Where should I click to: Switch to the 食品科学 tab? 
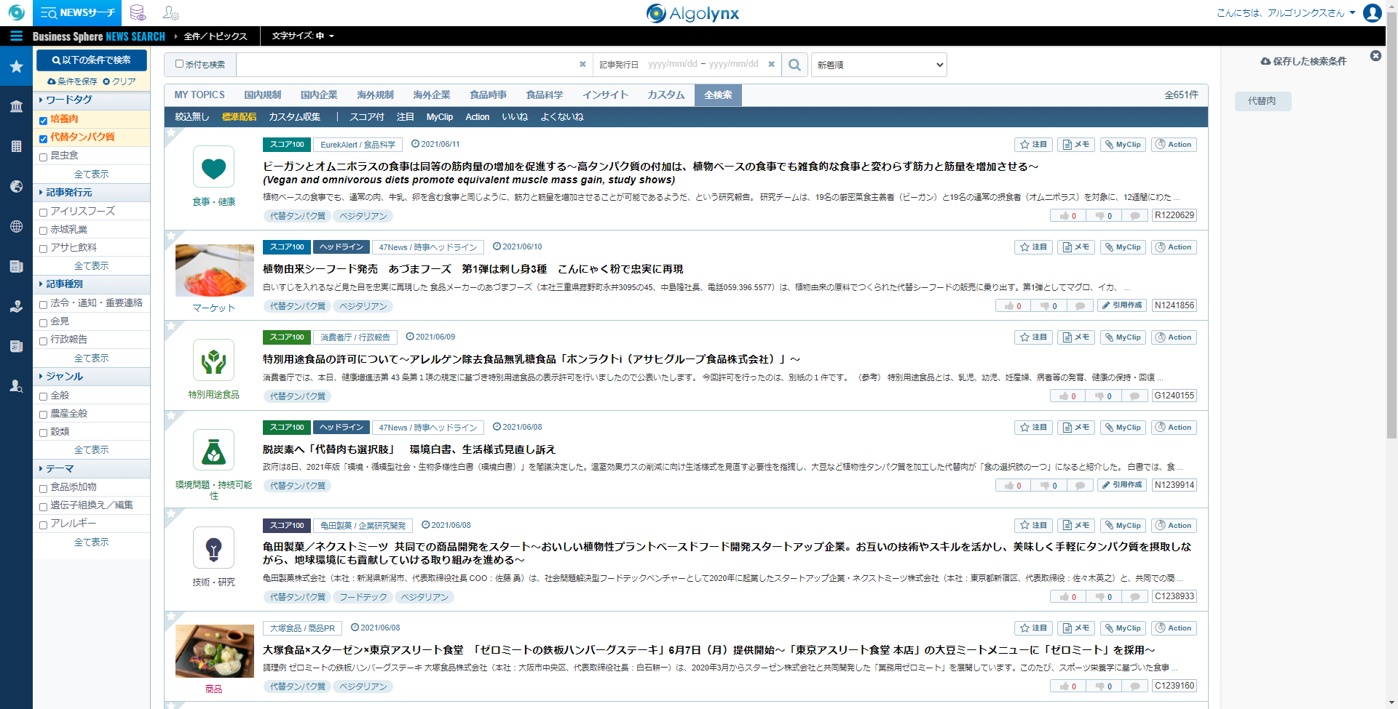tap(544, 95)
